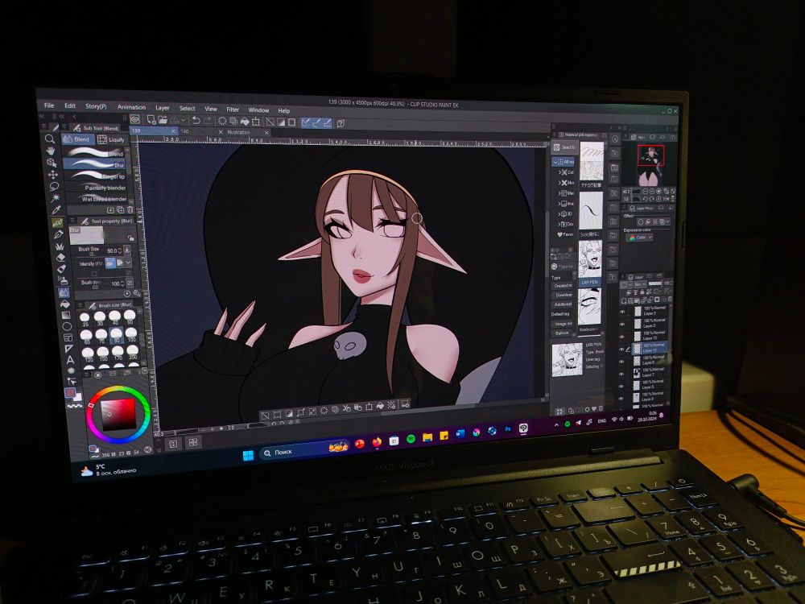
Task: Select the Pen tool in toolbar
Action: coord(58,234)
